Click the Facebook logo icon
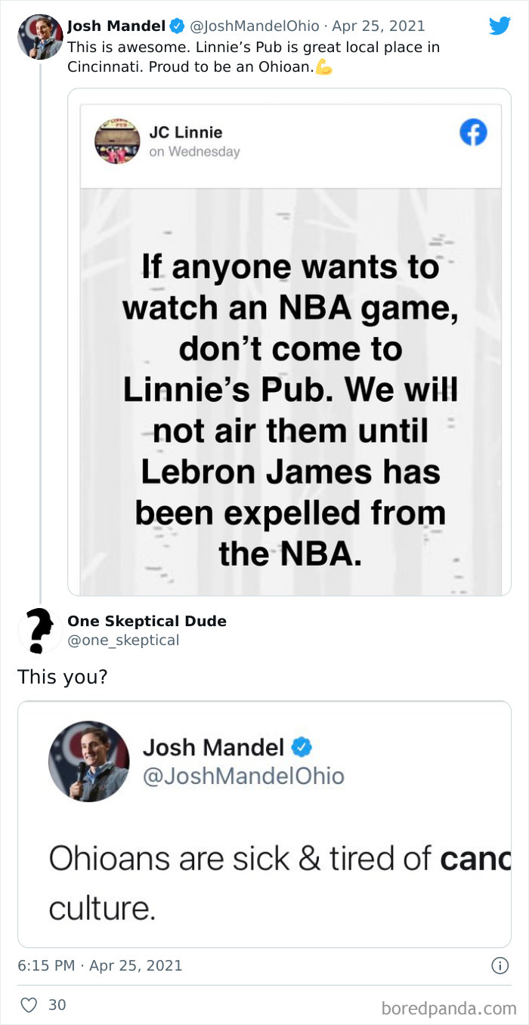The width and height of the screenshot is (529, 1025). [473, 134]
